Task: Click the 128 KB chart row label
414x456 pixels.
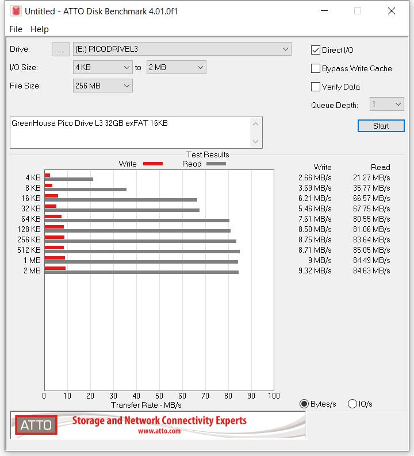Action: [x=29, y=230]
